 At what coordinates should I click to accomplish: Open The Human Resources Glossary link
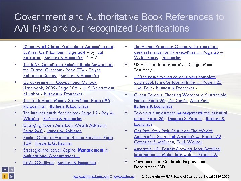tap(176, 49)
